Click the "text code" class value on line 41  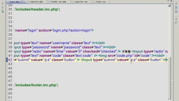(x=83, y=56)
